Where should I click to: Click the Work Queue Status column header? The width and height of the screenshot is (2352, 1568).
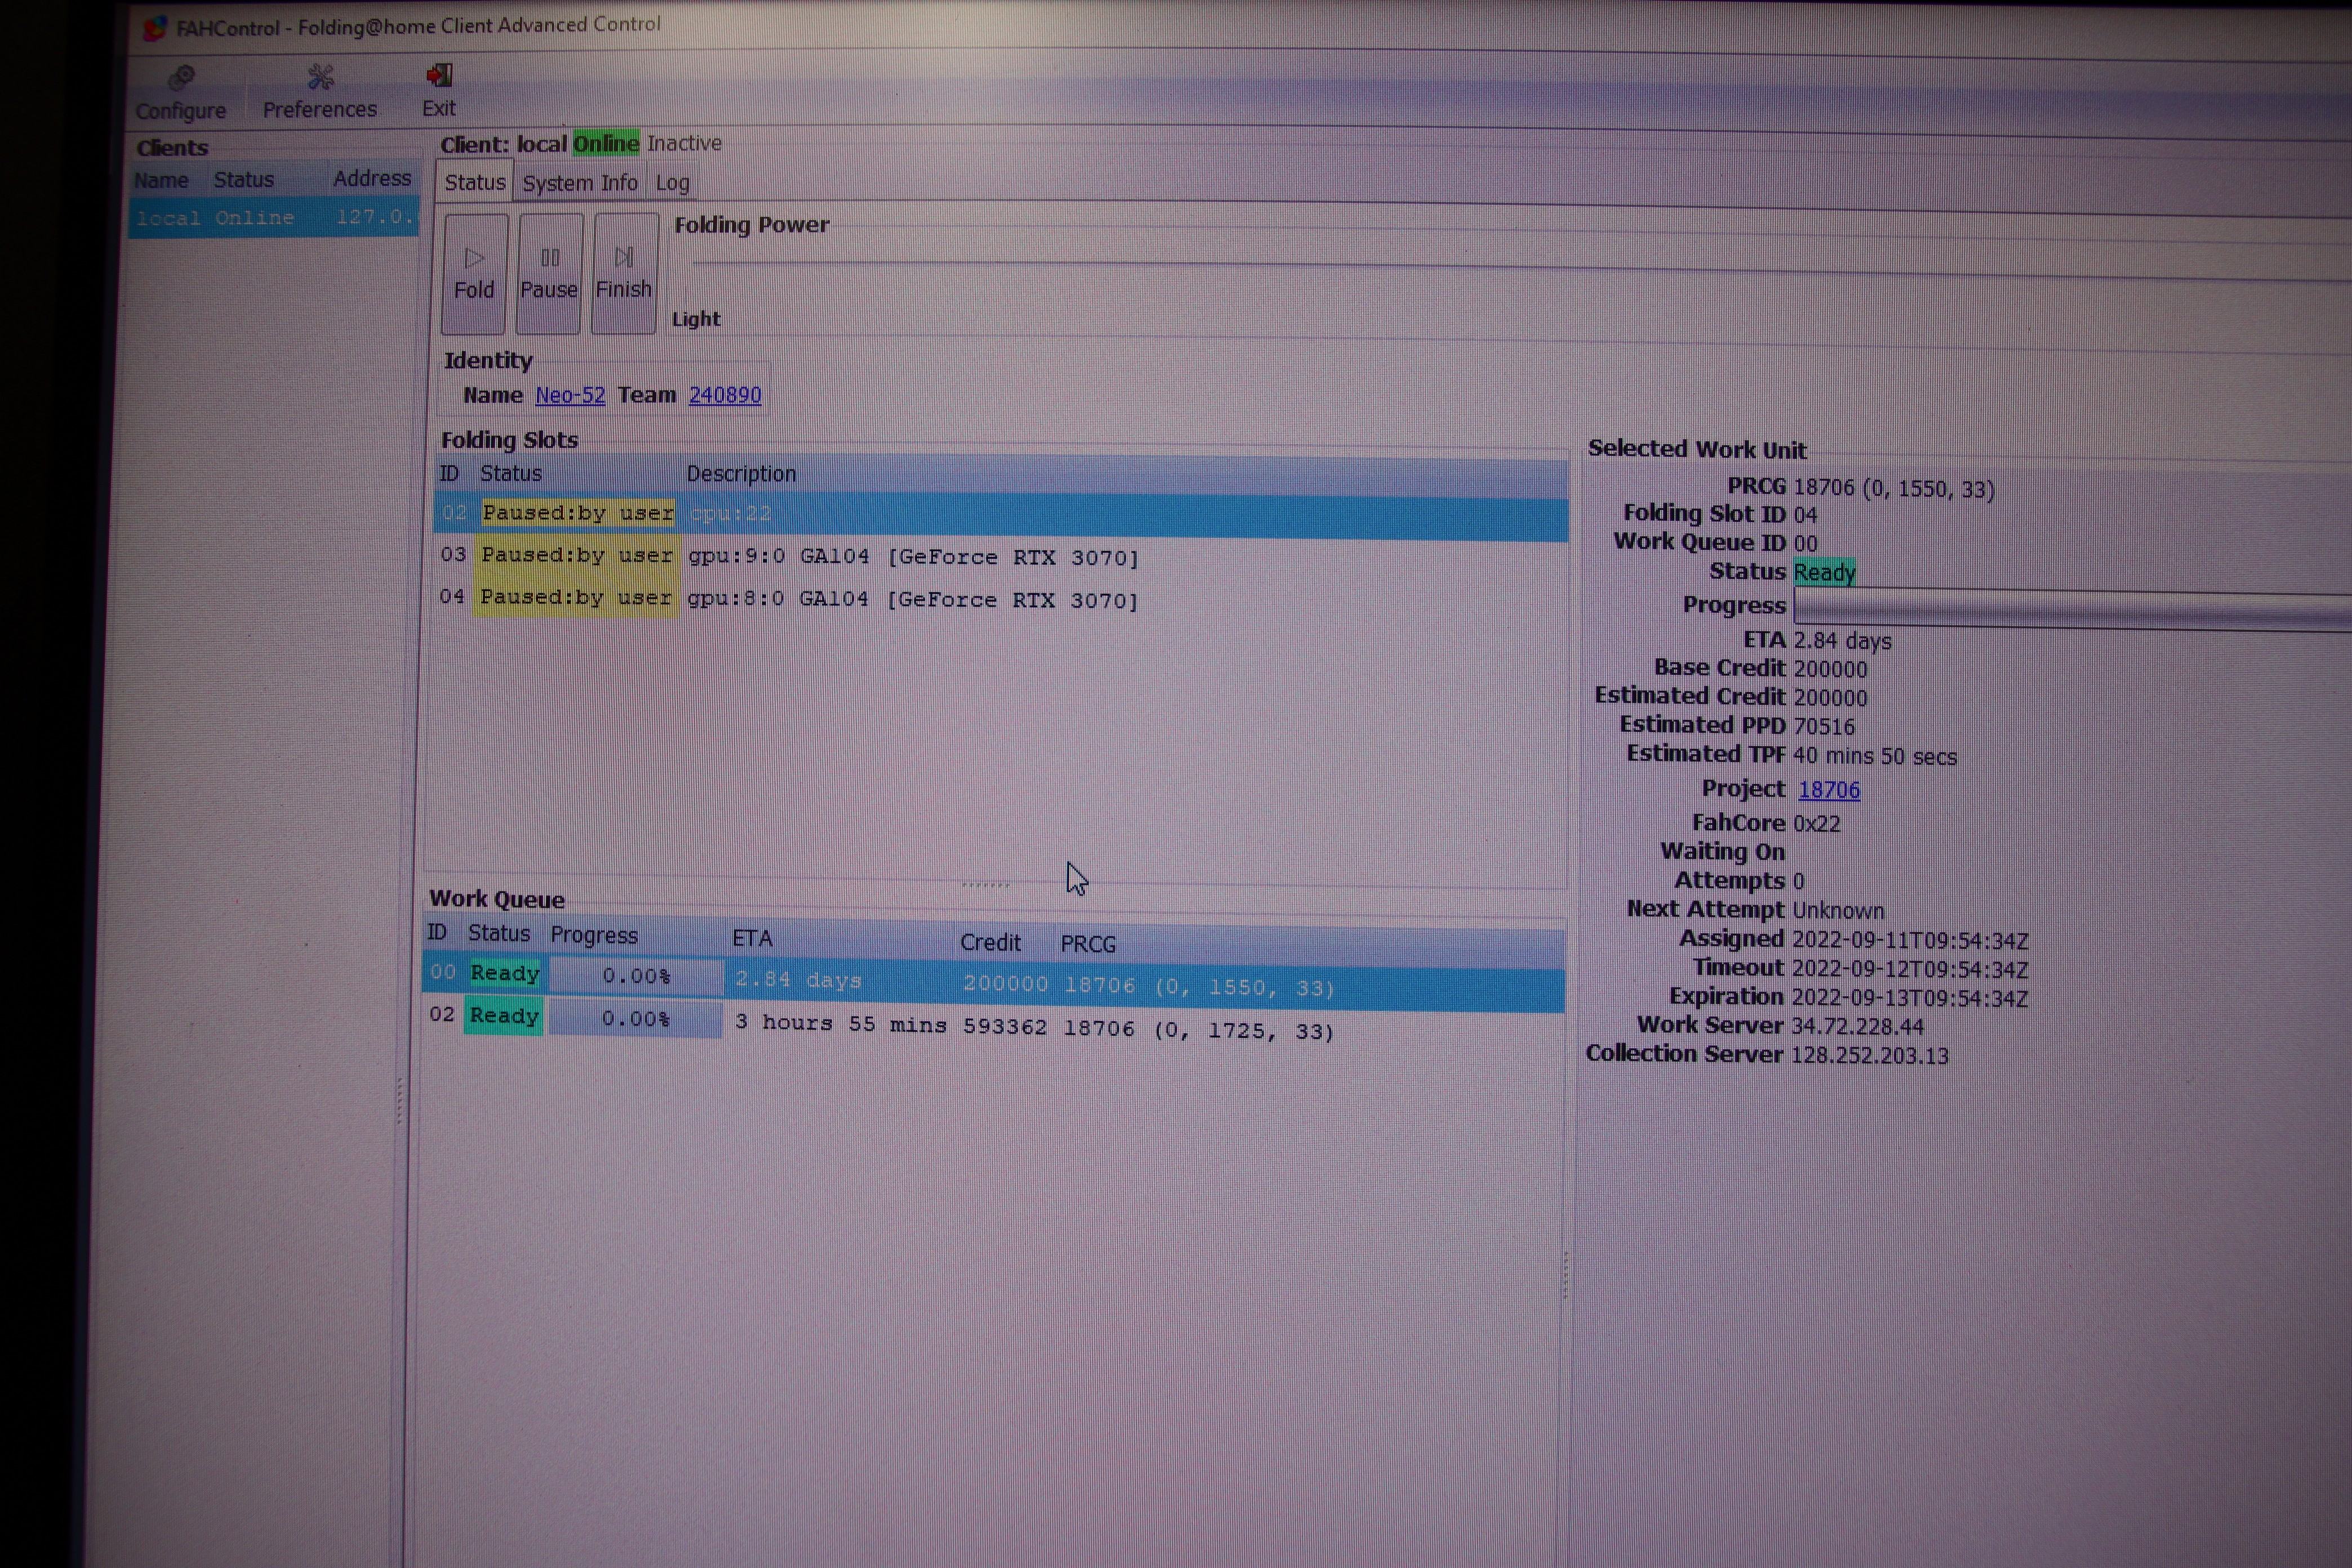tap(499, 933)
